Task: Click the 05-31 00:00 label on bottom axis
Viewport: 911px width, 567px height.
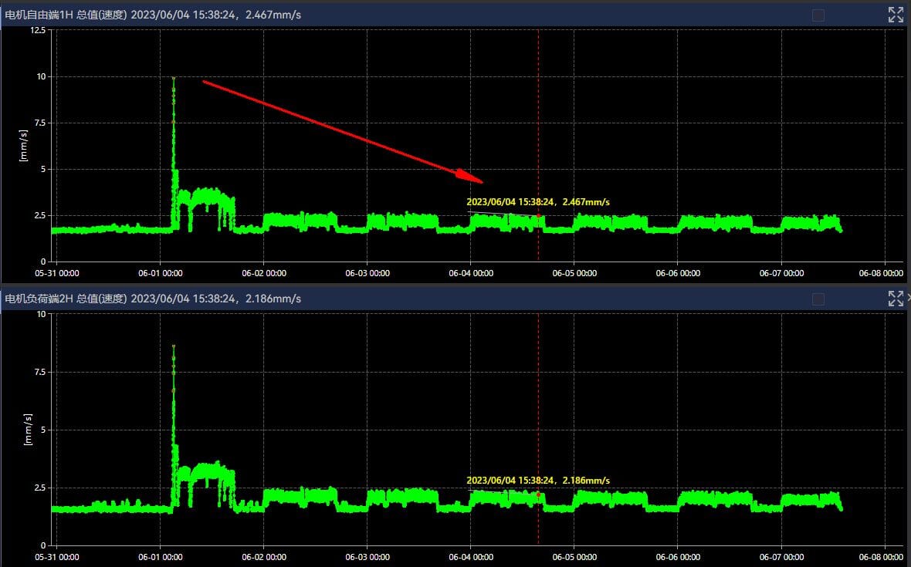Action: (57, 554)
